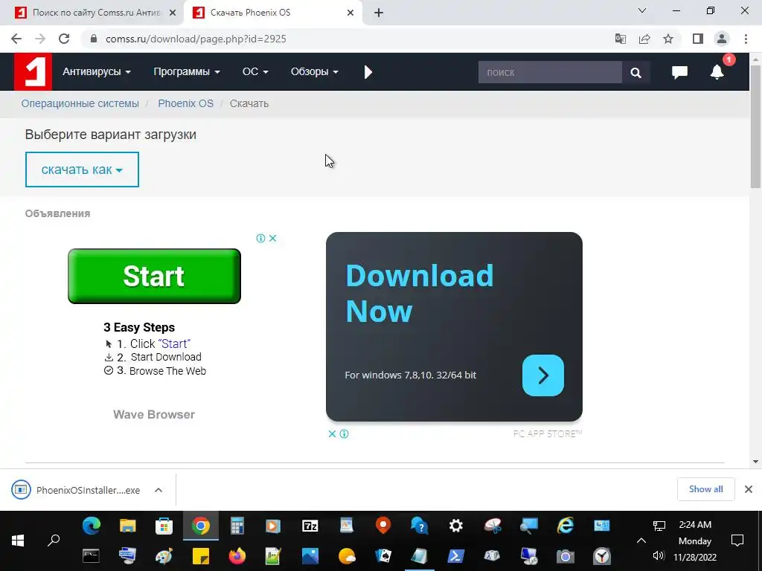762x571 pixels.
Task: Click 'Download Now' ad heading
Action: tap(420, 293)
